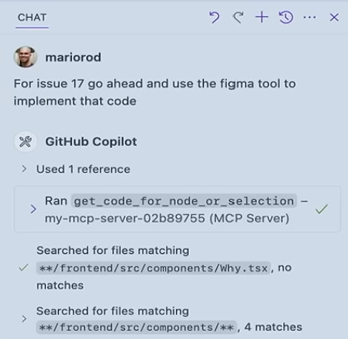Click the undo last request icon
The image size is (348, 339).
click(214, 17)
